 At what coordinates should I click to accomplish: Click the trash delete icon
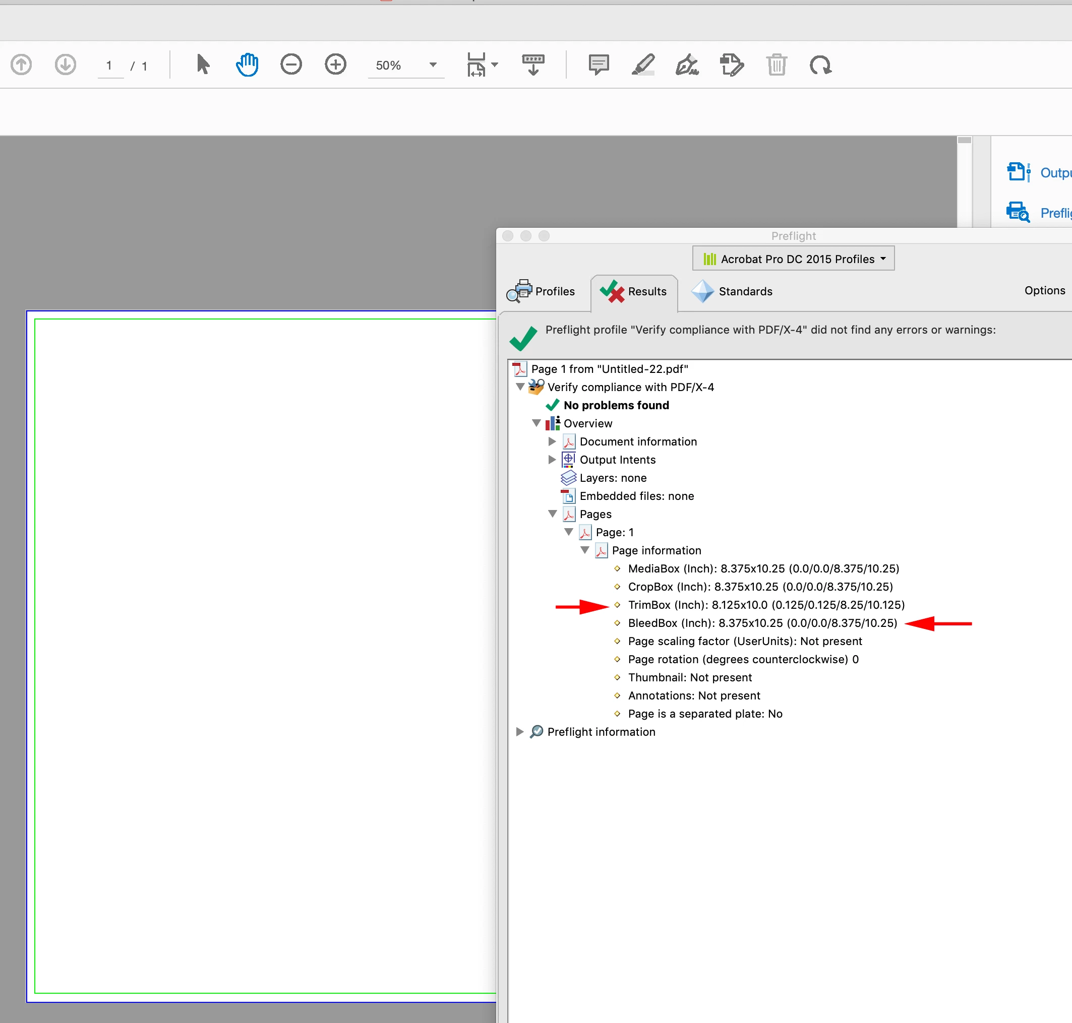(777, 65)
